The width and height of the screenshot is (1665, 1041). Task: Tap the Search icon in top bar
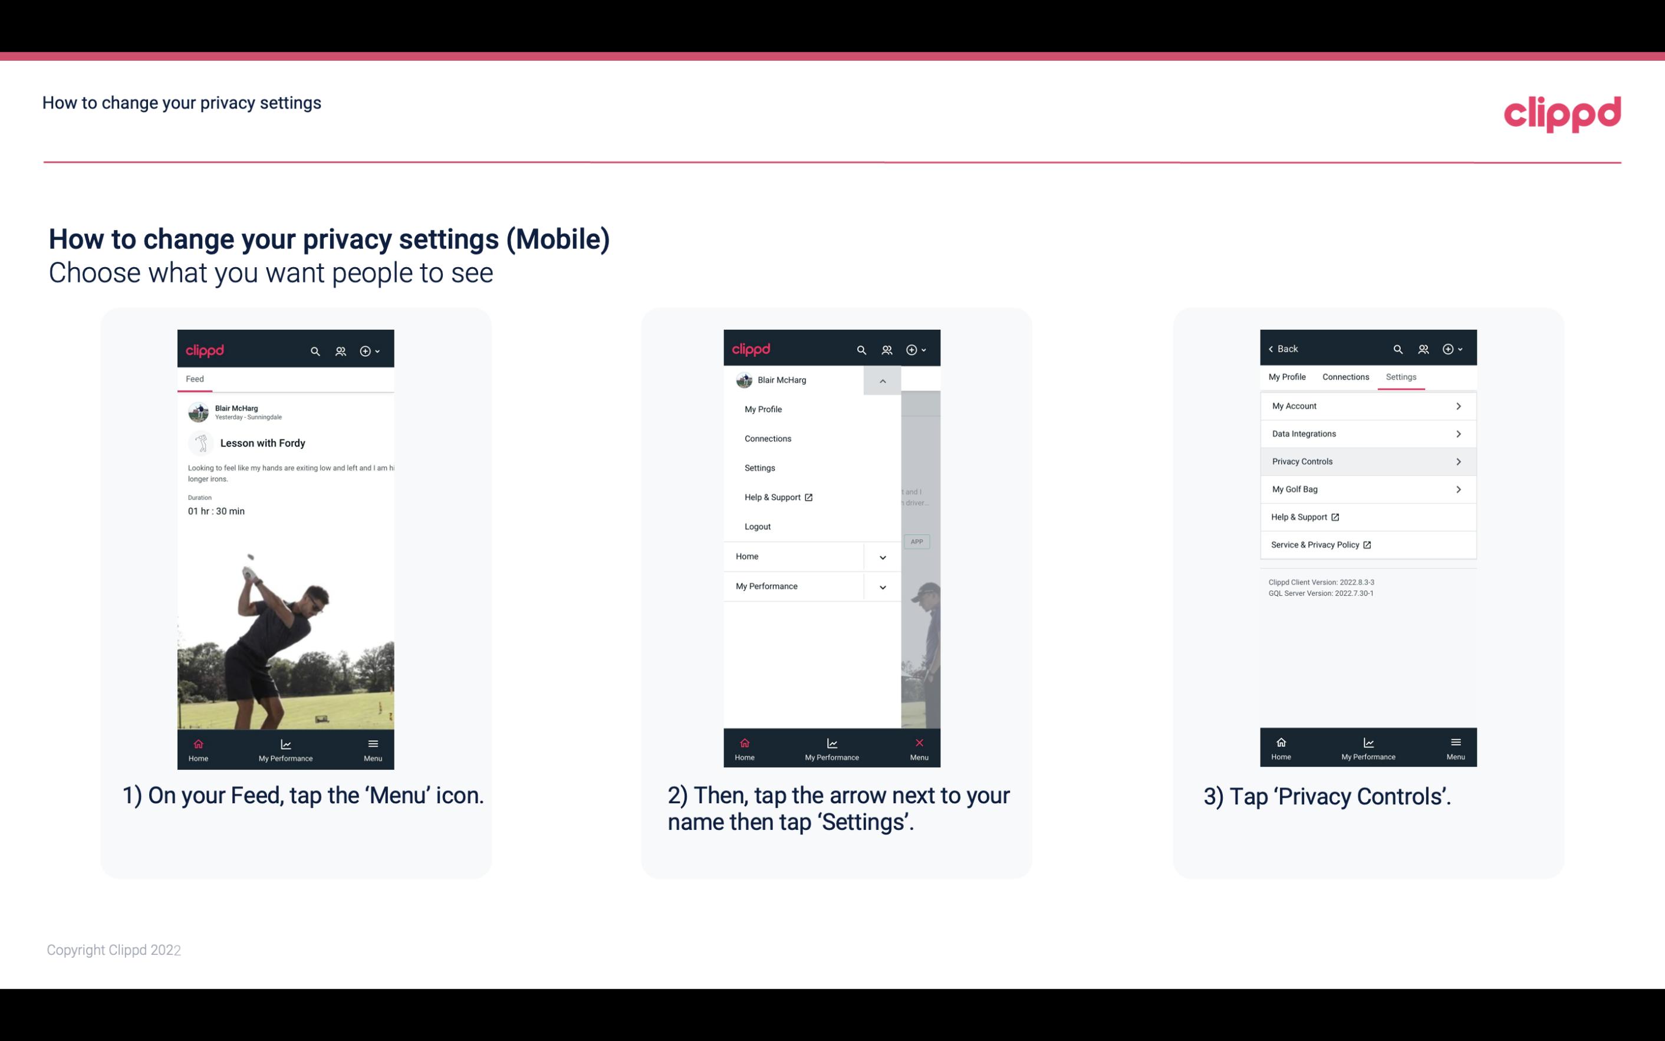coord(315,349)
